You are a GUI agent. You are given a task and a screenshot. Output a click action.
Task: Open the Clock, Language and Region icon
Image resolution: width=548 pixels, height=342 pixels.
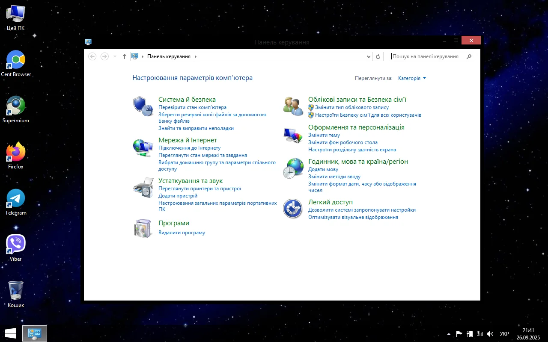[293, 168]
